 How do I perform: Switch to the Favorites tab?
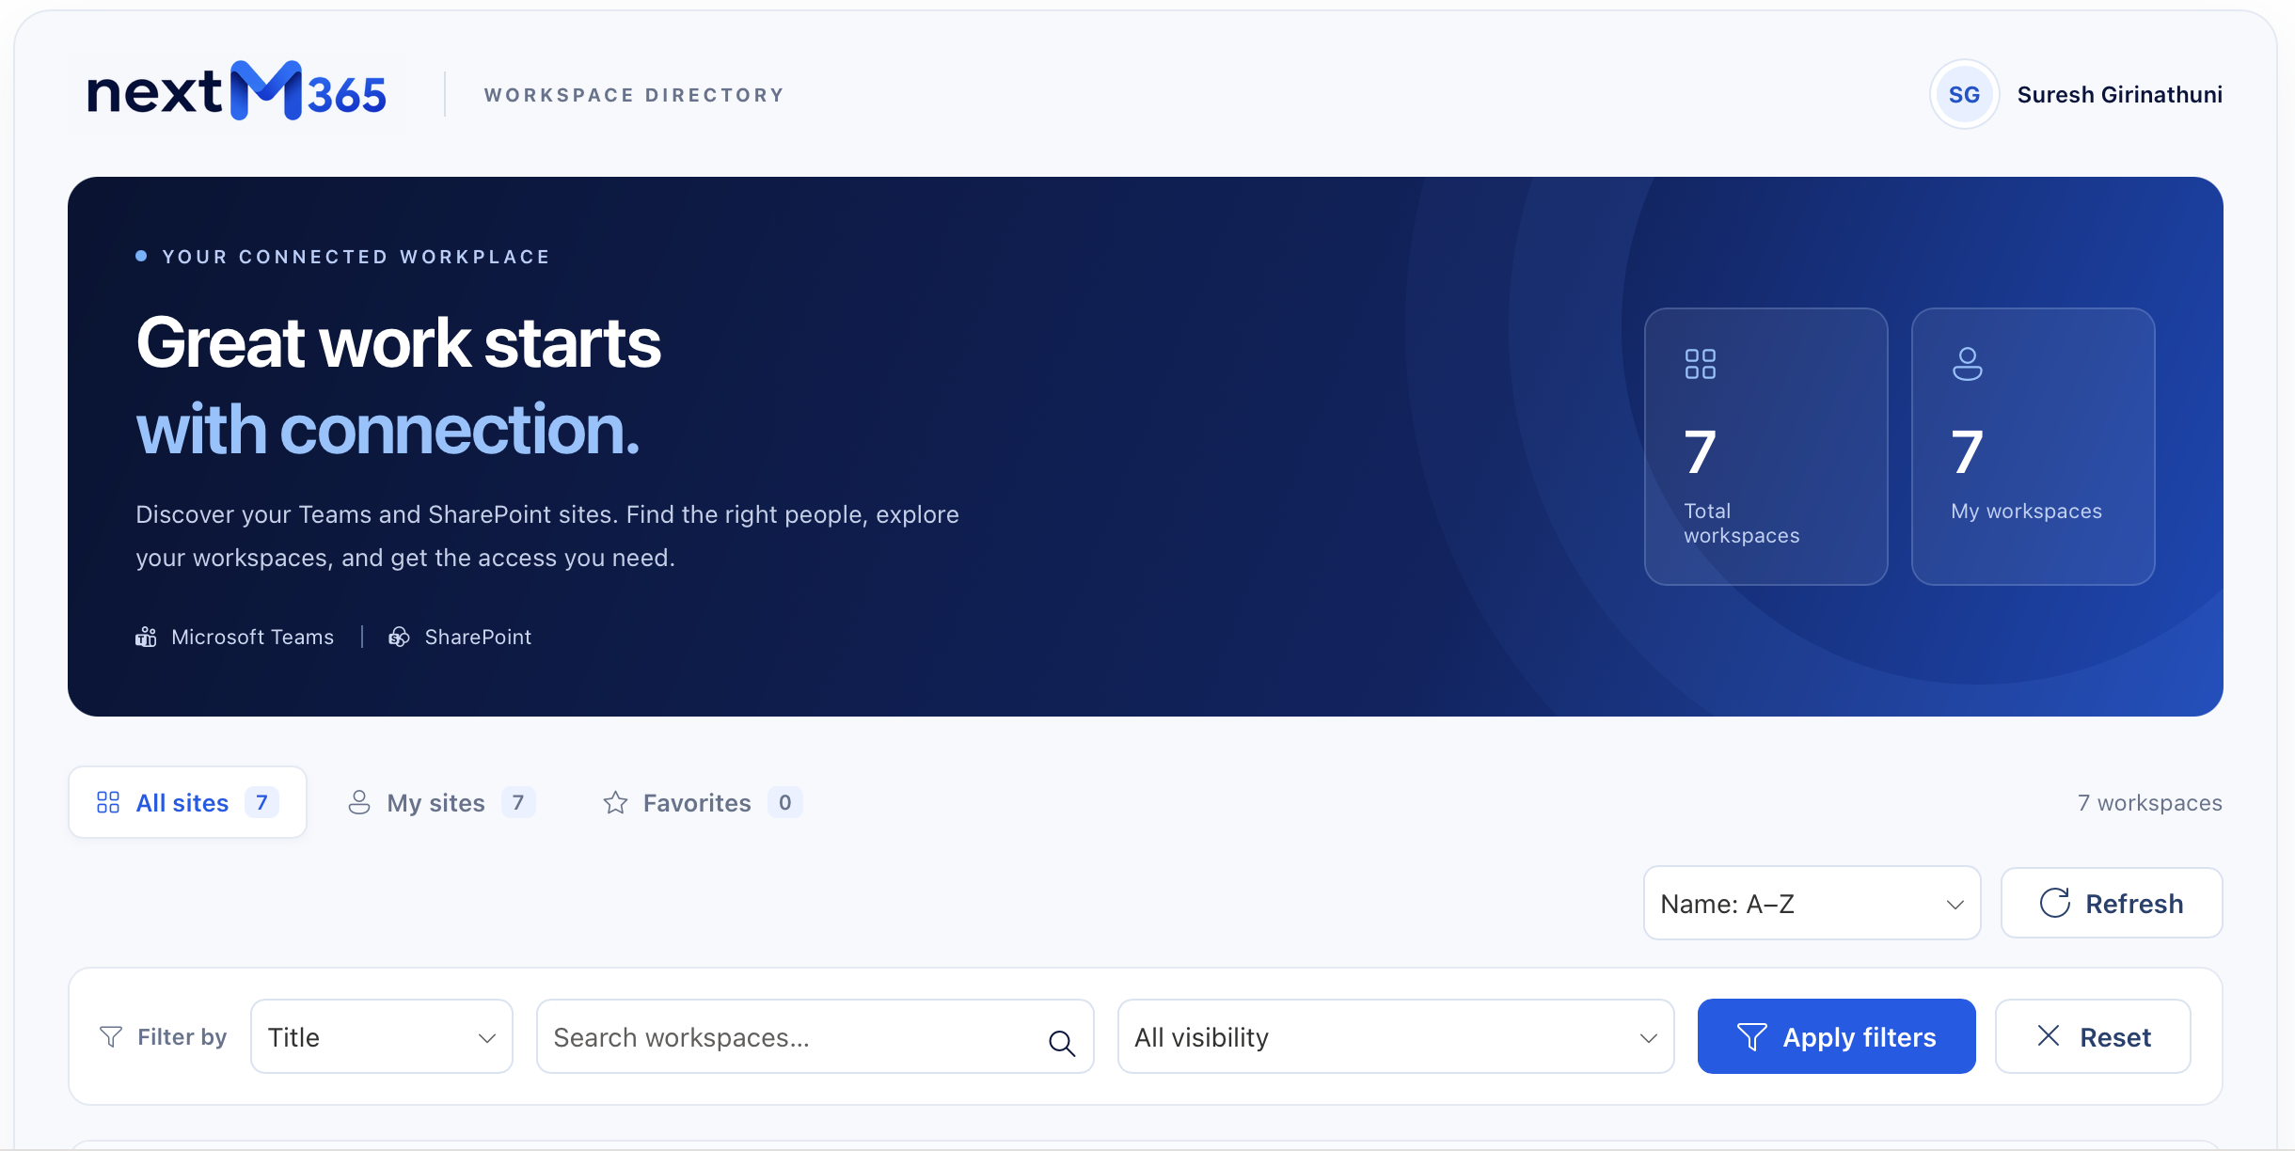703,802
